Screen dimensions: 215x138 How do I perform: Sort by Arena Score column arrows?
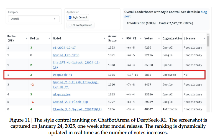[x=122, y=38]
